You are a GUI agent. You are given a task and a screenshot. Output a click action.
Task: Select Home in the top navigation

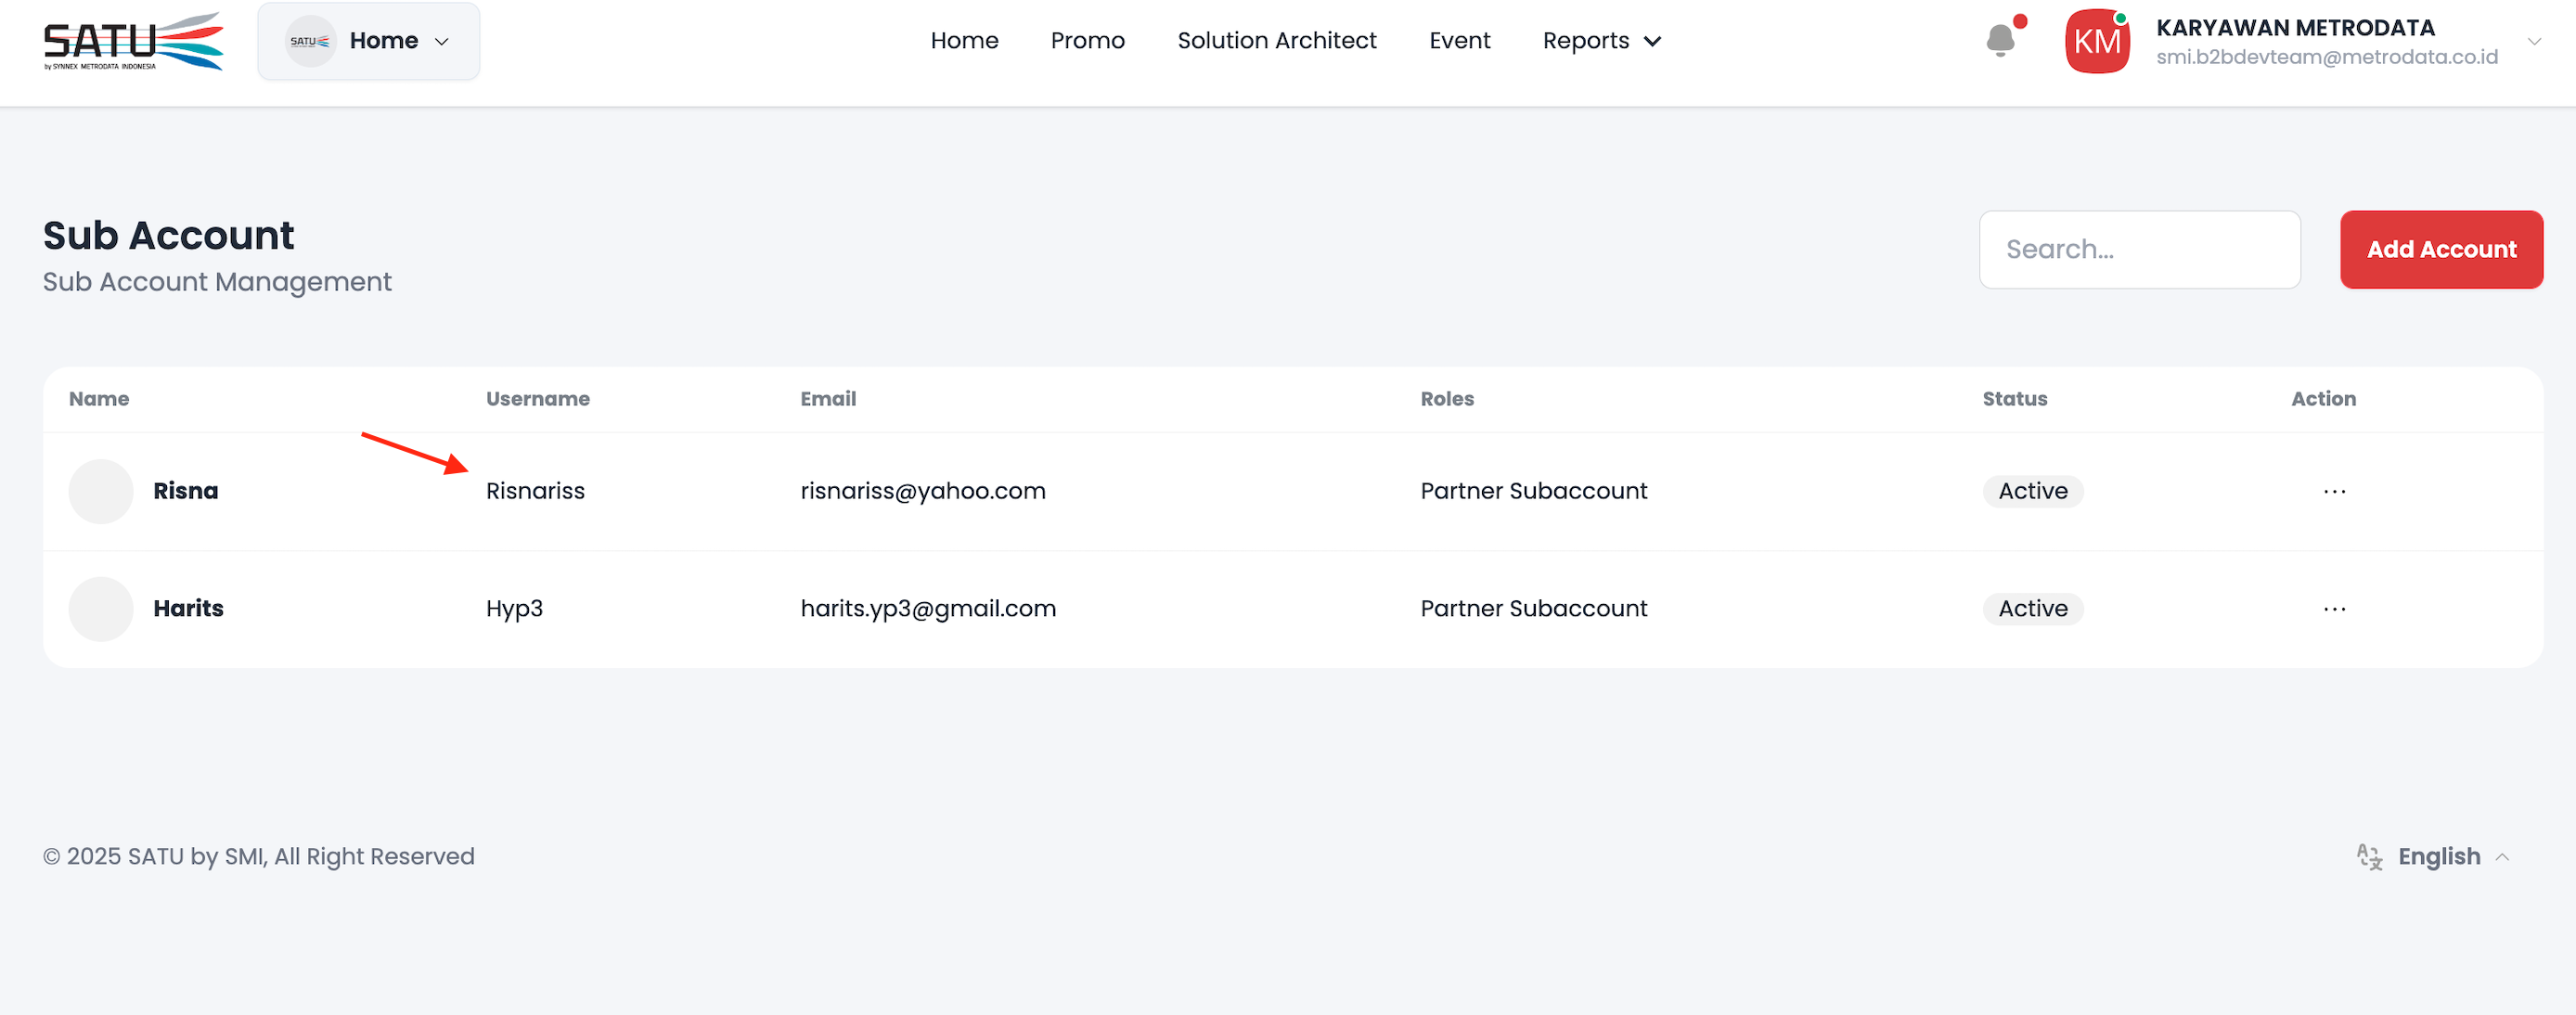point(964,41)
